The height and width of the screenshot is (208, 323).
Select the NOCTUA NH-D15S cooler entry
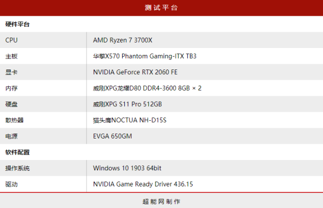pos(130,120)
